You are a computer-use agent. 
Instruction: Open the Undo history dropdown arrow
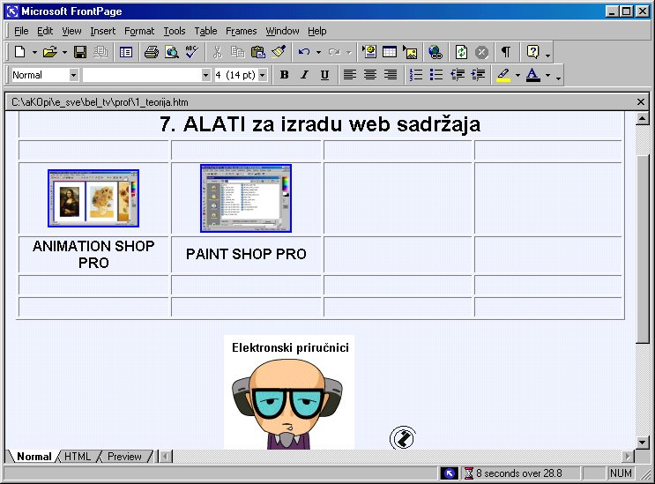[319, 53]
